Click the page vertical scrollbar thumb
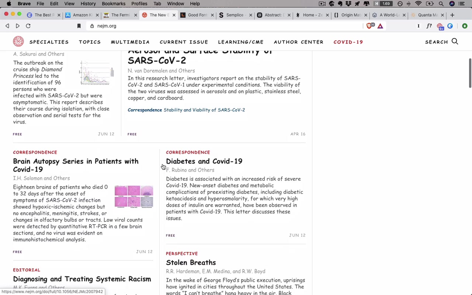This screenshot has width=472, height=295. pos(470,73)
